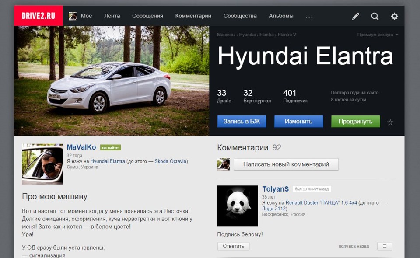
Task: Click the Ответить reply button
Action: click(x=233, y=246)
